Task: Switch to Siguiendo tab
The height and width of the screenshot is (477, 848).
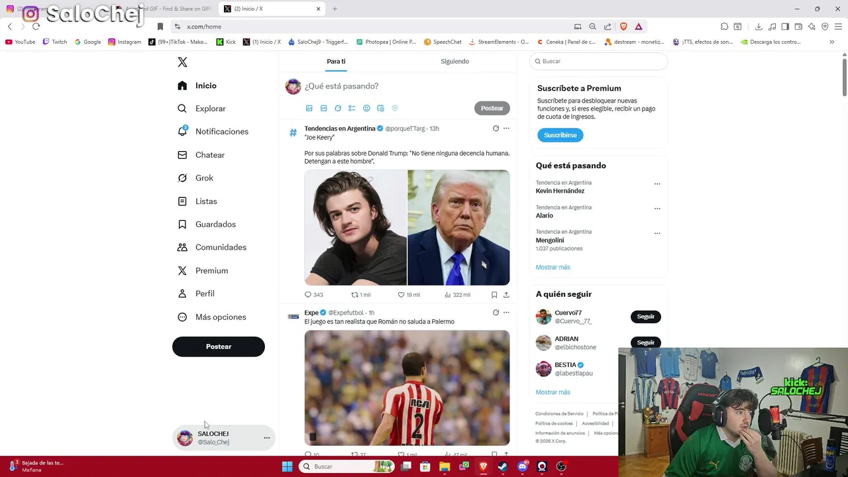Action: point(455,62)
